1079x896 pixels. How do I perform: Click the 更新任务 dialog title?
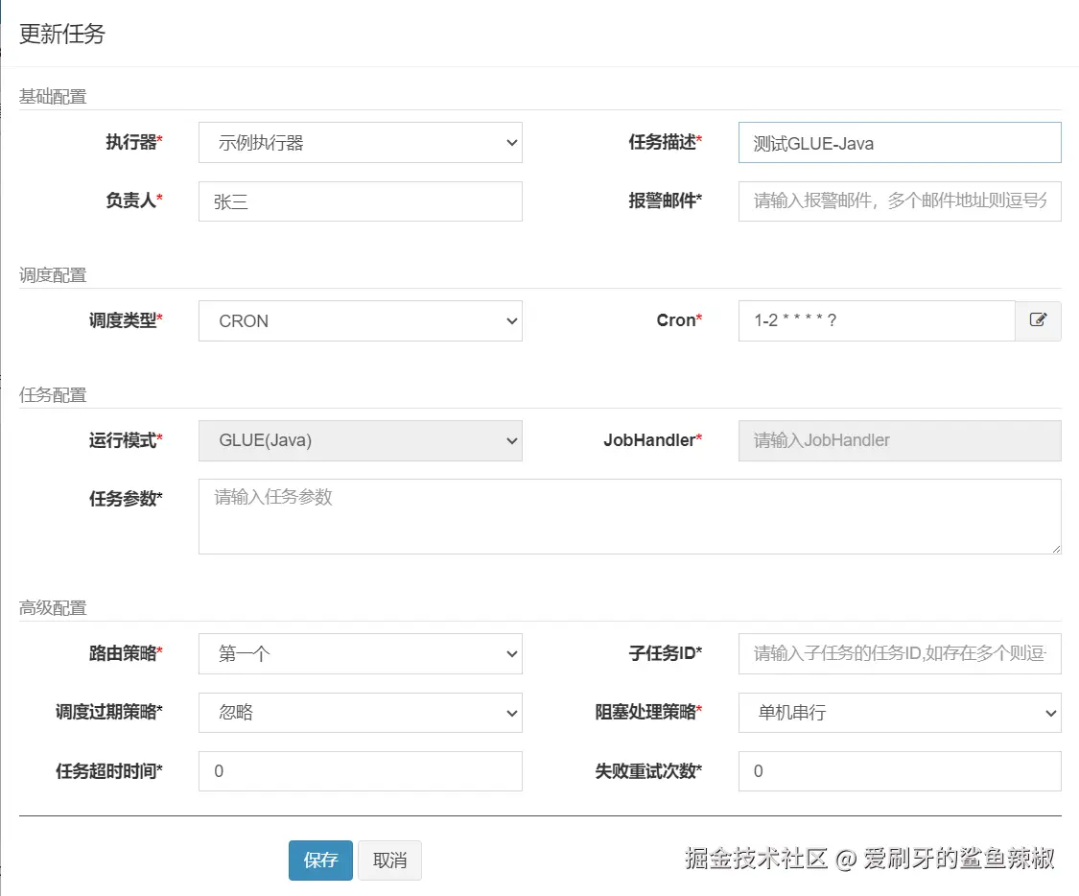[62, 34]
